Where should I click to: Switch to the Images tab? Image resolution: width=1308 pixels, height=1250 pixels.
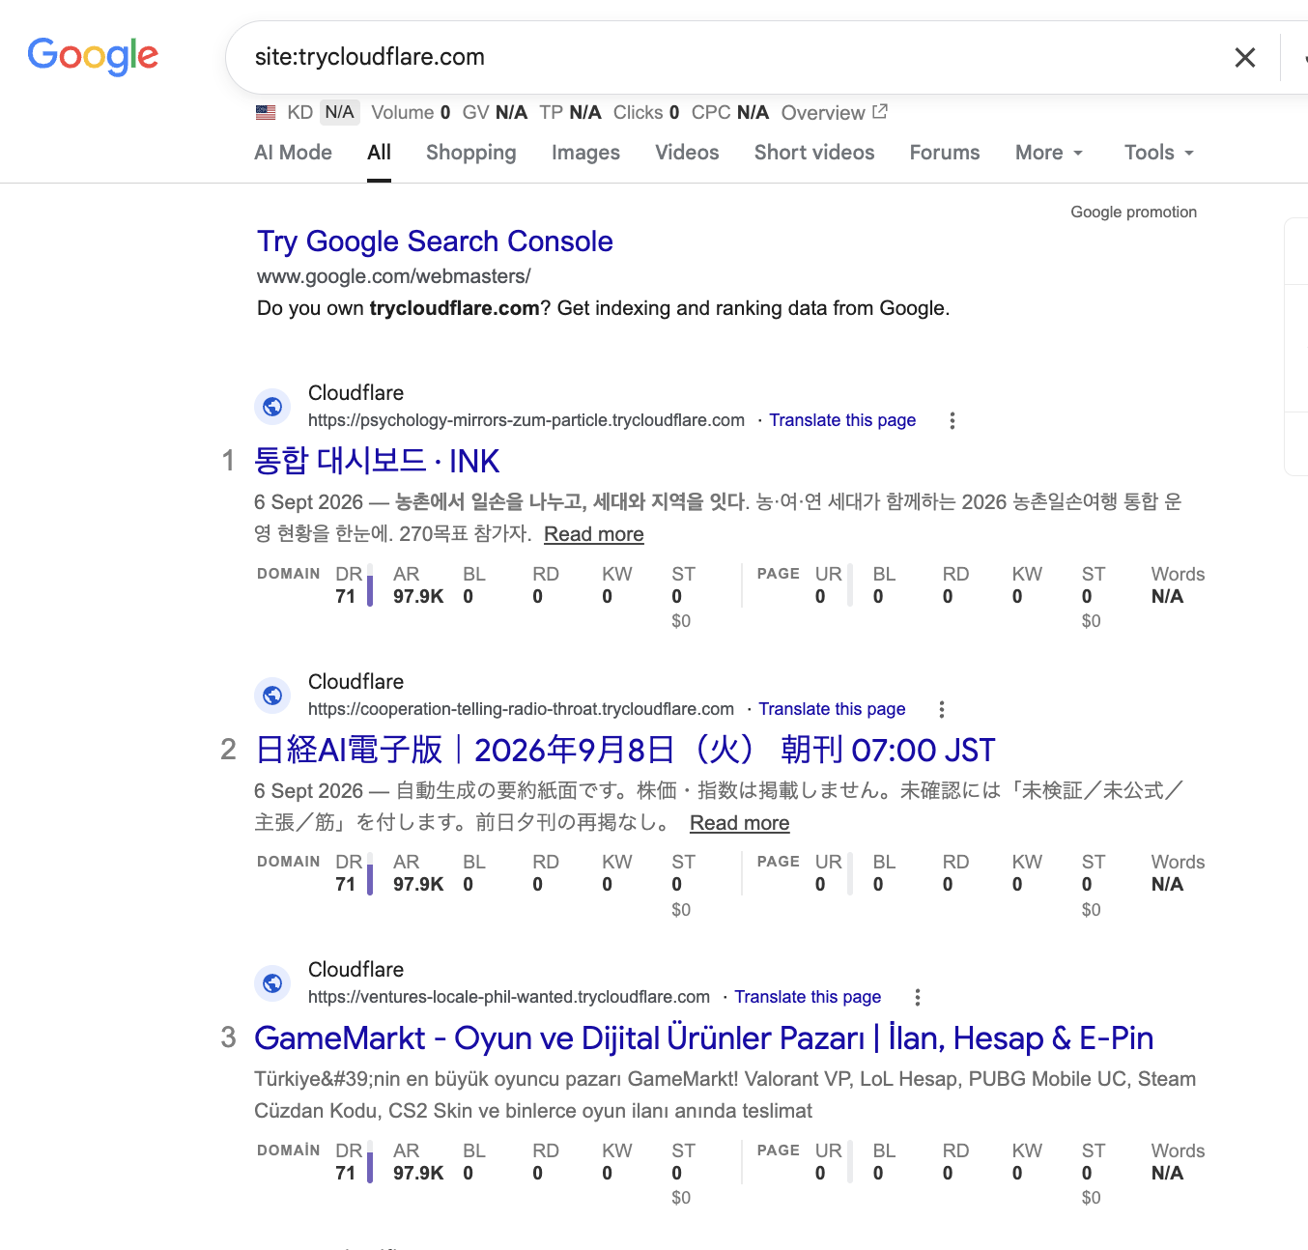[x=585, y=153]
